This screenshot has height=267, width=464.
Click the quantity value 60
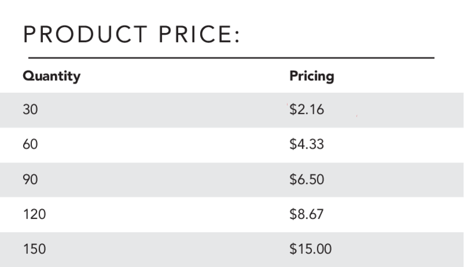[30, 145]
